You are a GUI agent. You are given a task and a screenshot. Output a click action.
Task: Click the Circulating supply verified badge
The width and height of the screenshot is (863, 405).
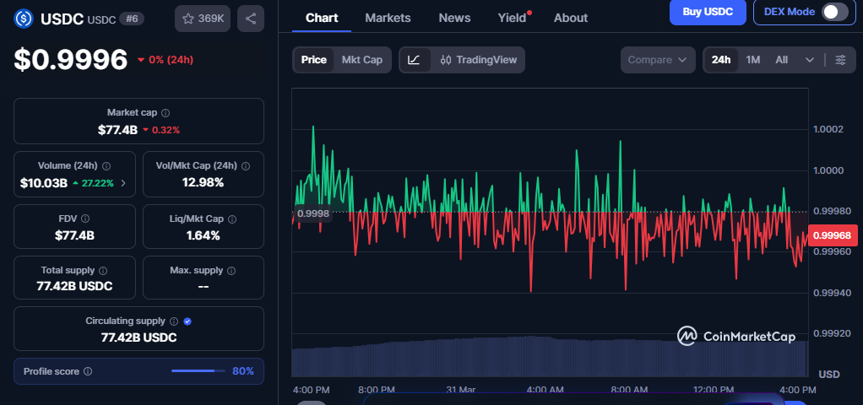point(187,321)
